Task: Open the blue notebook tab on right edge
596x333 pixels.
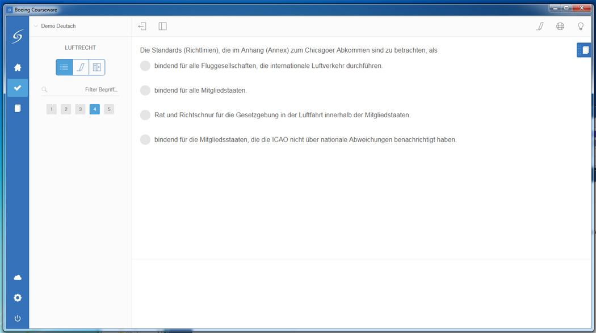Action: [584, 50]
